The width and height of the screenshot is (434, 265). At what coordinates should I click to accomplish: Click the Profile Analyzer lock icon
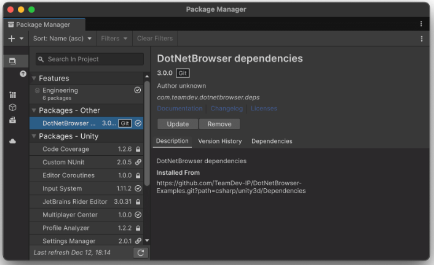click(138, 228)
